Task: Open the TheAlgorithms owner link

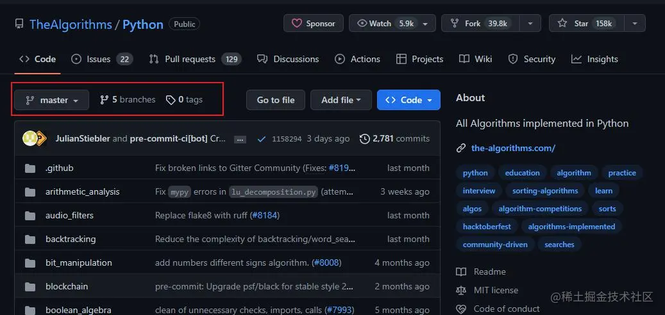Action: (x=71, y=24)
